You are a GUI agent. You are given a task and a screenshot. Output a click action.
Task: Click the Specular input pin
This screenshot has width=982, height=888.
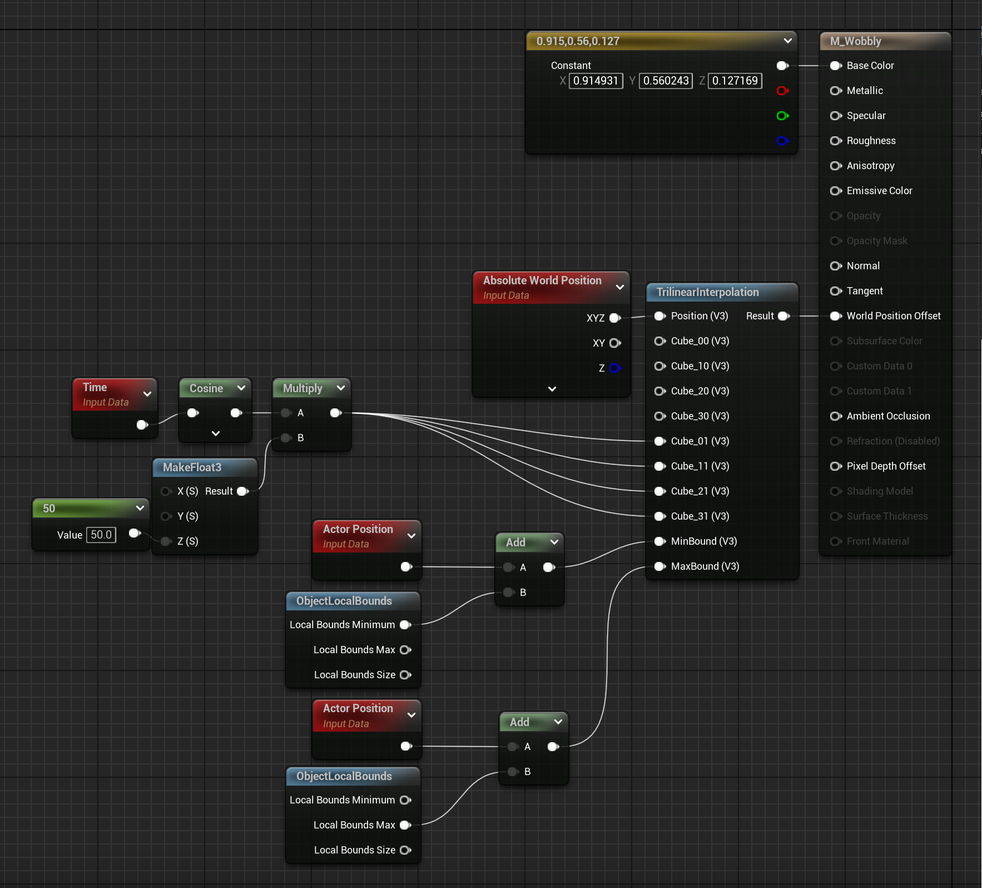tap(836, 116)
